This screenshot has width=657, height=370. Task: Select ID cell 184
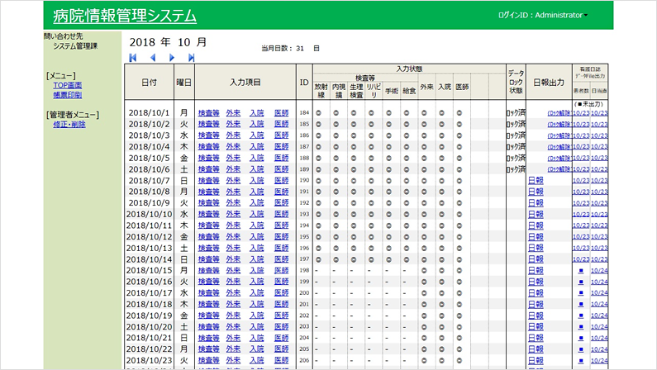point(304,113)
